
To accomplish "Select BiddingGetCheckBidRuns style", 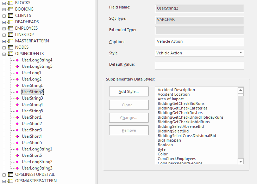I will 181,103.
